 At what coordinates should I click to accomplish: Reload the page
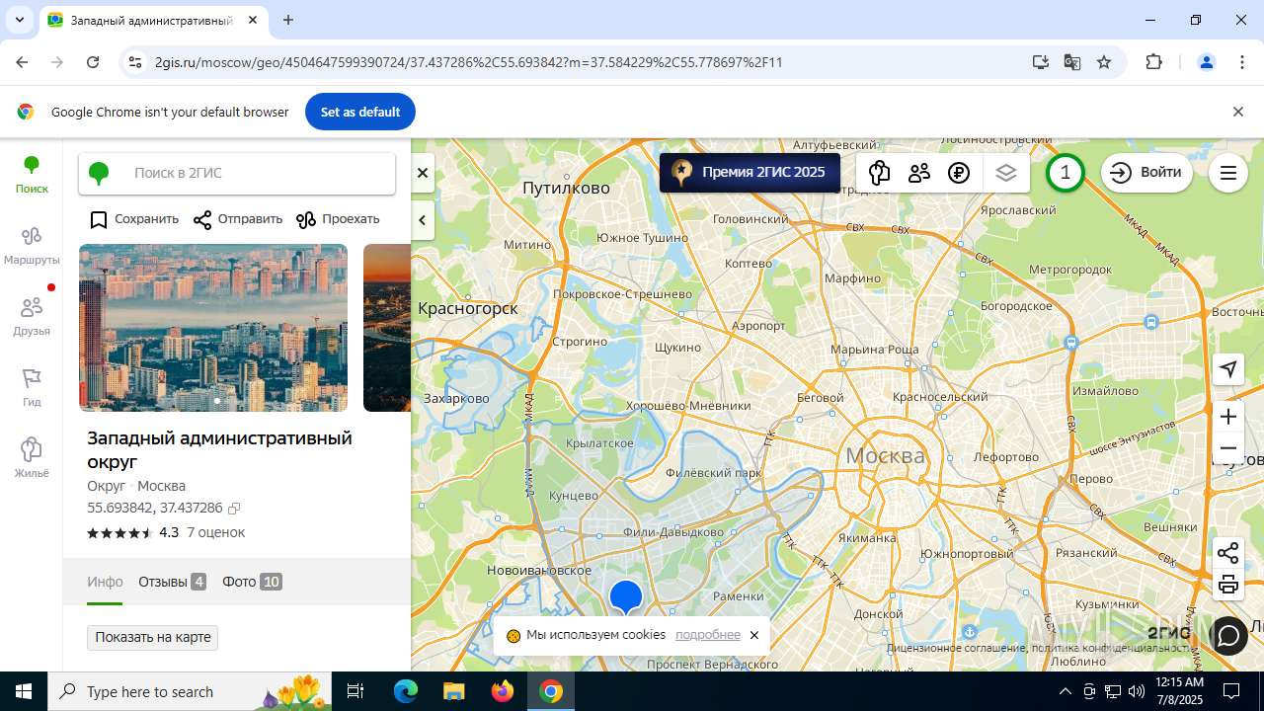(93, 62)
